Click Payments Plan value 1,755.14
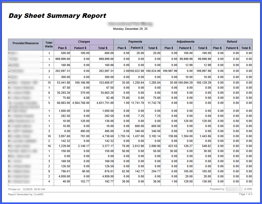The image size is (262, 204). coord(124,136)
